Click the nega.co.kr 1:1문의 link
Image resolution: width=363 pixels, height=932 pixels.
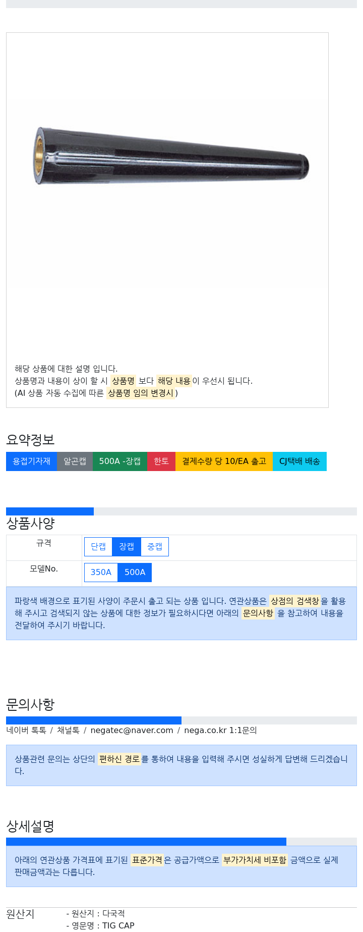click(220, 731)
